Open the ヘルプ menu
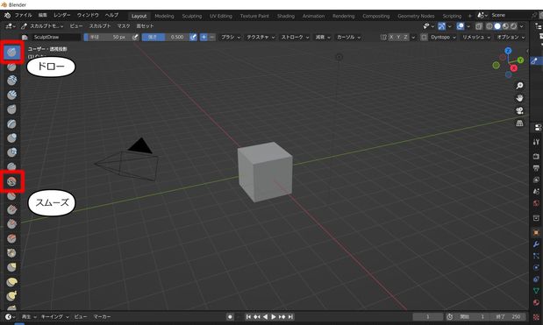This screenshot has height=325, width=543. [111, 15]
